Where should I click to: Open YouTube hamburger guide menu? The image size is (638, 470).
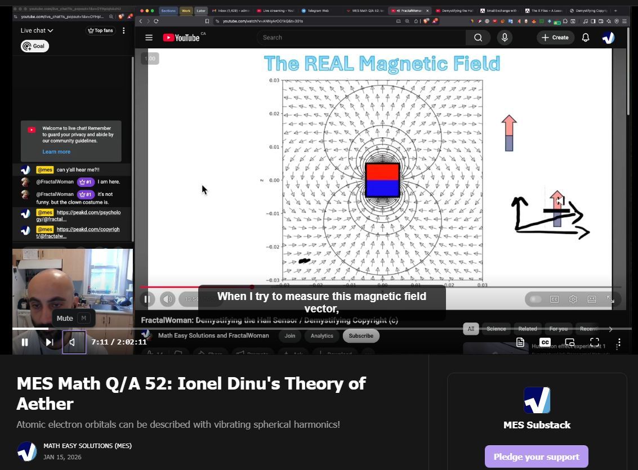(149, 38)
